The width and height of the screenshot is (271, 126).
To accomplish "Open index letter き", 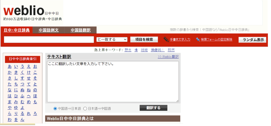I will pos(16,73).
